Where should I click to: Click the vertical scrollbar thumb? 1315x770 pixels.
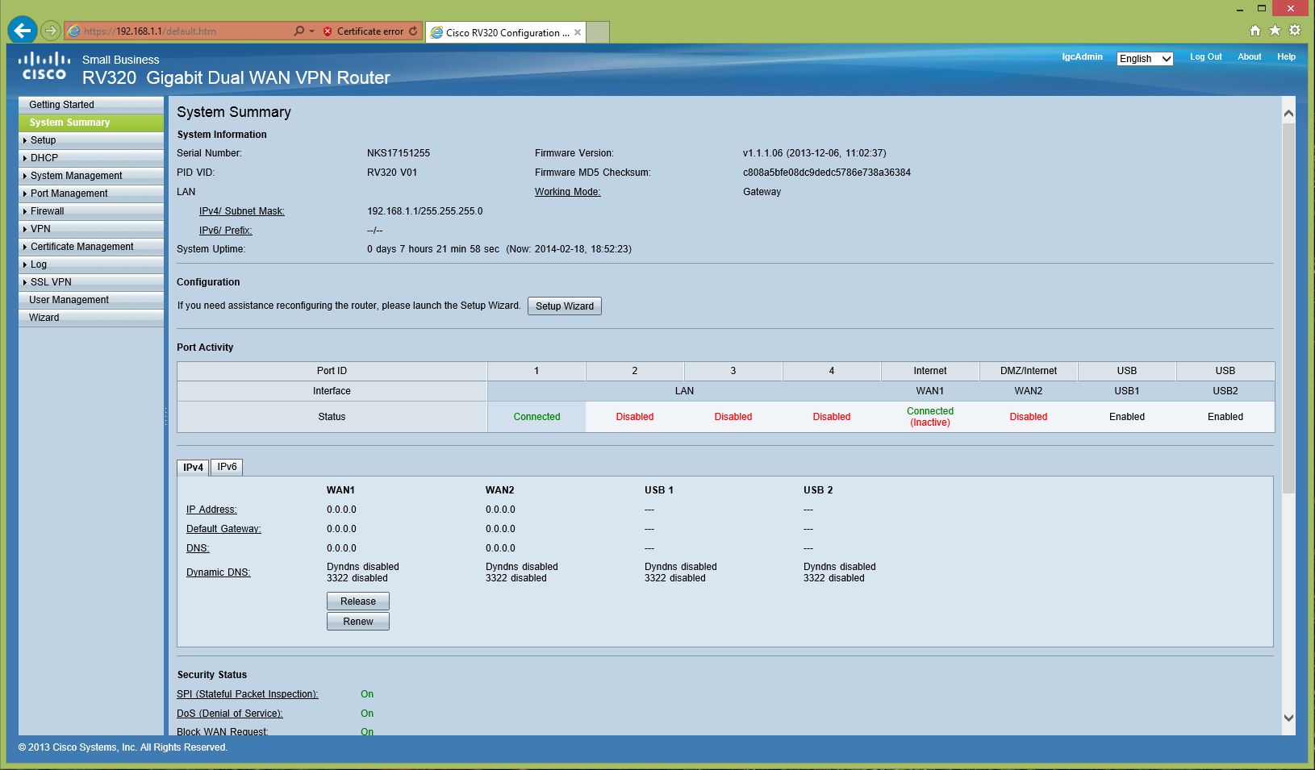coord(1288,307)
